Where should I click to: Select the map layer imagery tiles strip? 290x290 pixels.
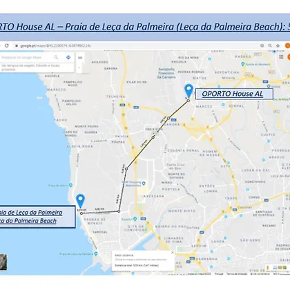click(280, 268)
